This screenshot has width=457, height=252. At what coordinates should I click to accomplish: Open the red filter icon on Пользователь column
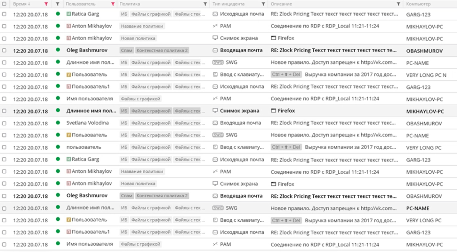tap(113, 4)
